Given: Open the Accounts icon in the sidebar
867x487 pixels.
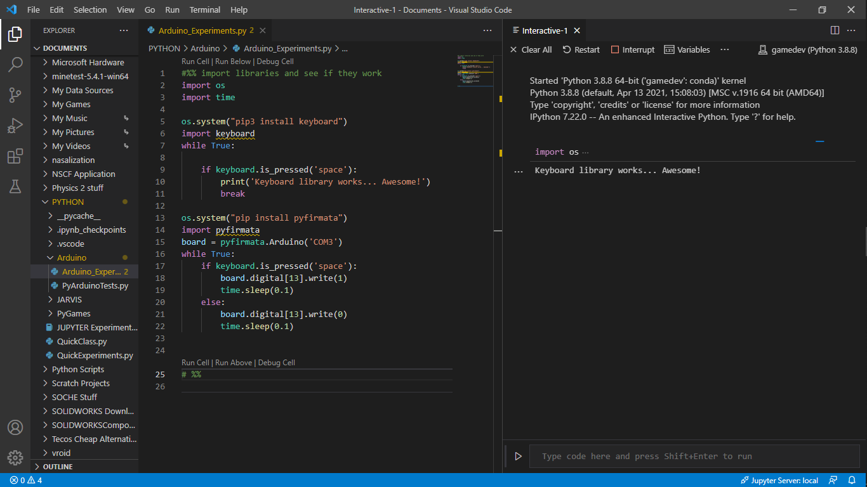Looking at the screenshot, I should tap(15, 427).
